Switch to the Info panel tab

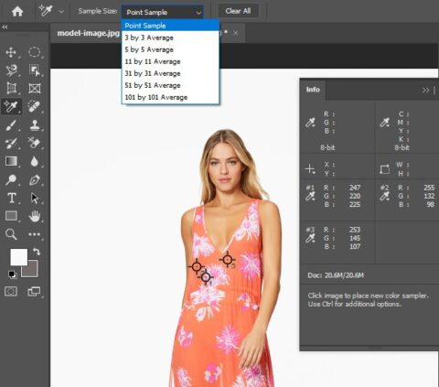(313, 90)
